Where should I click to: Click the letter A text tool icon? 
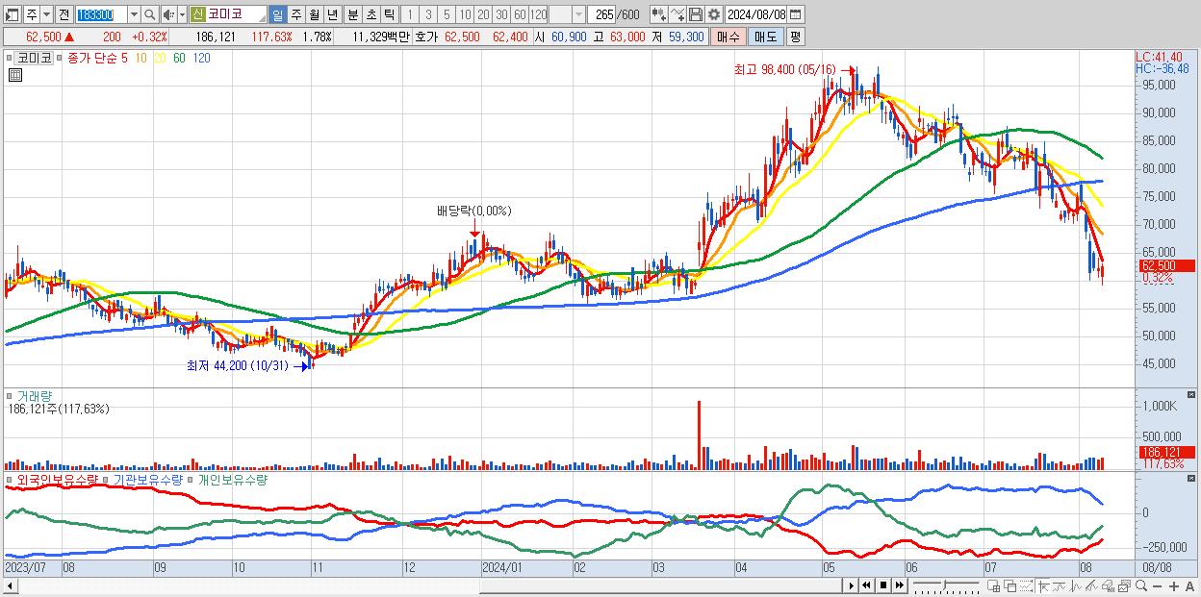pos(1189,586)
